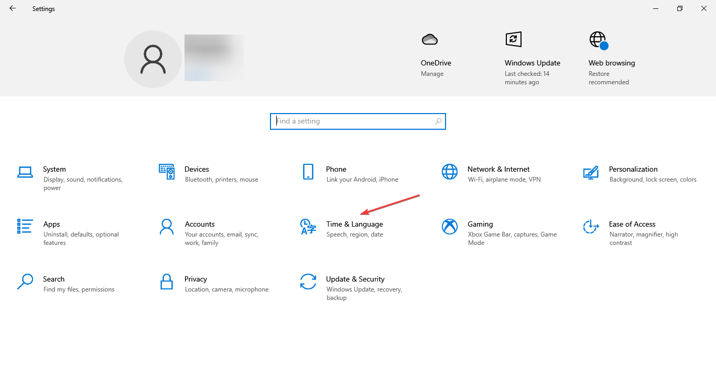Click 'Manage' under OneDrive
Viewport: 716px width, 381px height.
tap(432, 74)
